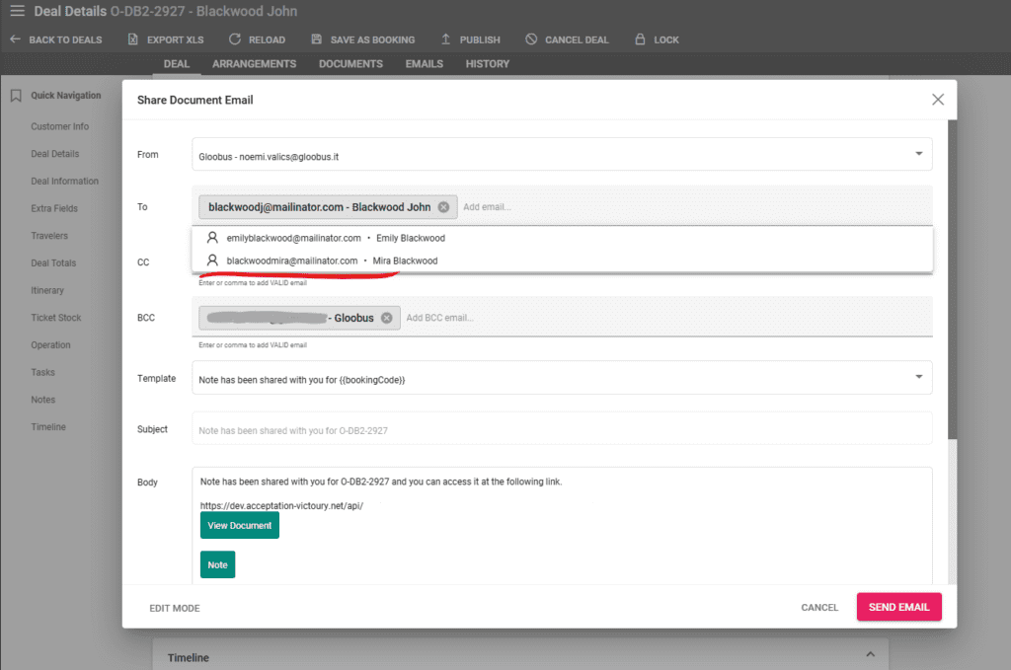The width and height of the screenshot is (1011, 670).
Task: Click the Publish icon
Action: [445, 39]
